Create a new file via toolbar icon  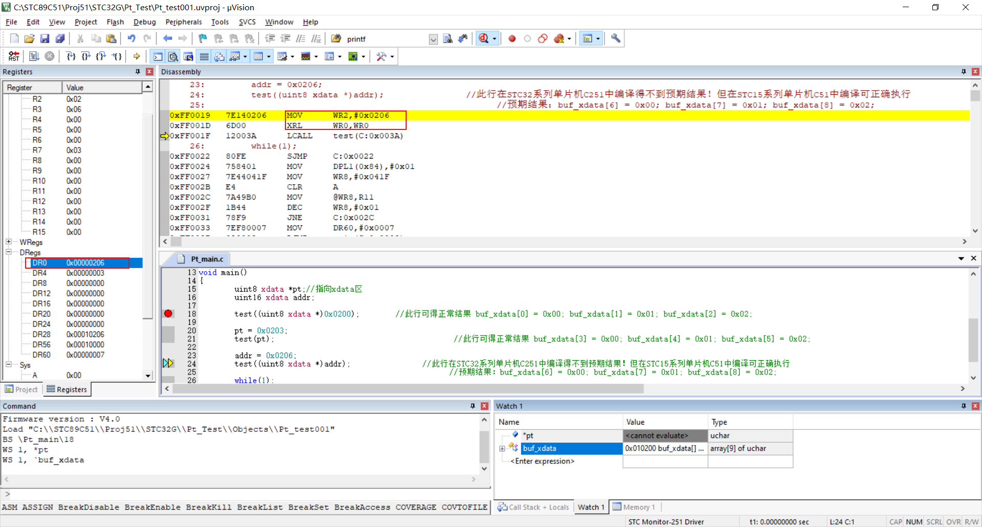click(14, 38)
